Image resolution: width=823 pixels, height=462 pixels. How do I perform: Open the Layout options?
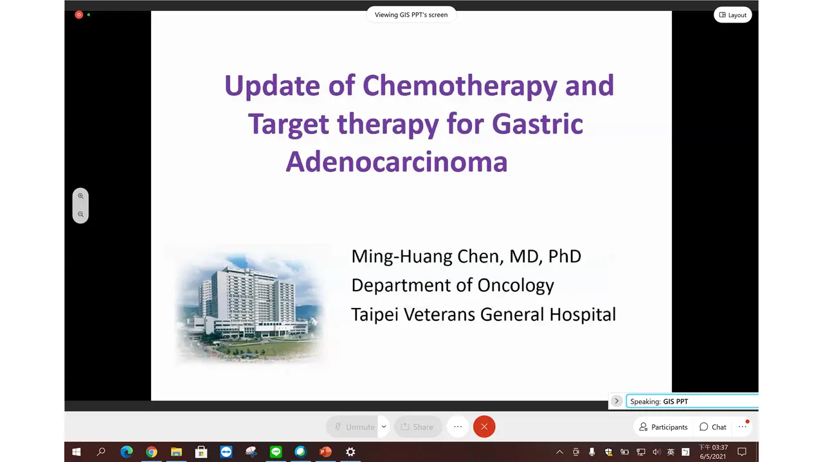[733, 15]
